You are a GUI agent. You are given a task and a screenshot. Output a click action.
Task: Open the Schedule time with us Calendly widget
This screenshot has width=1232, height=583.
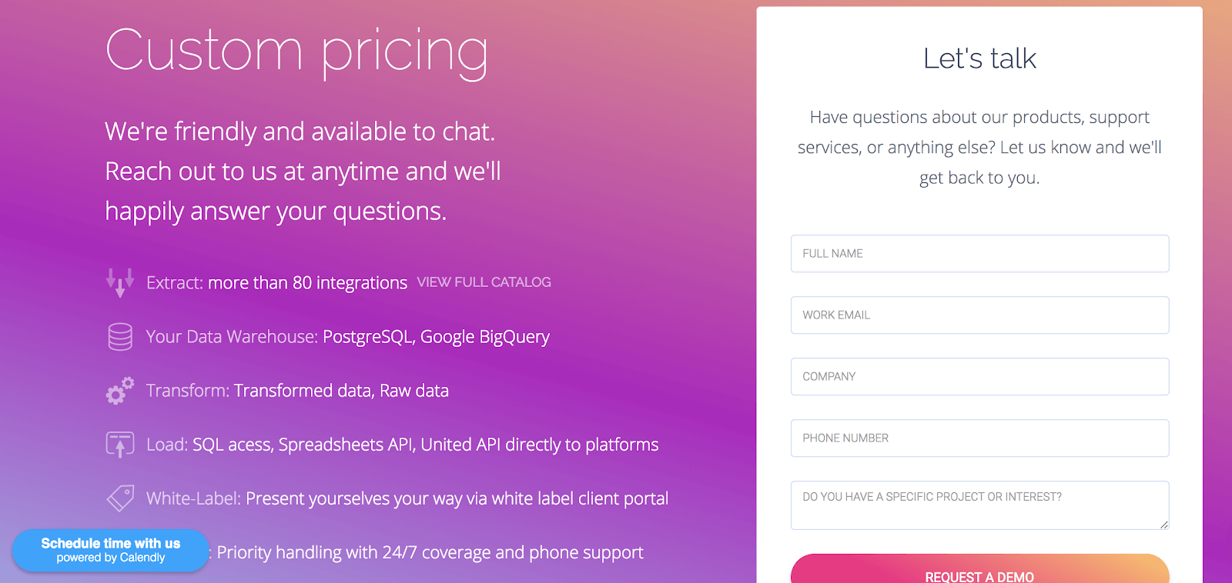pos(109,551)
